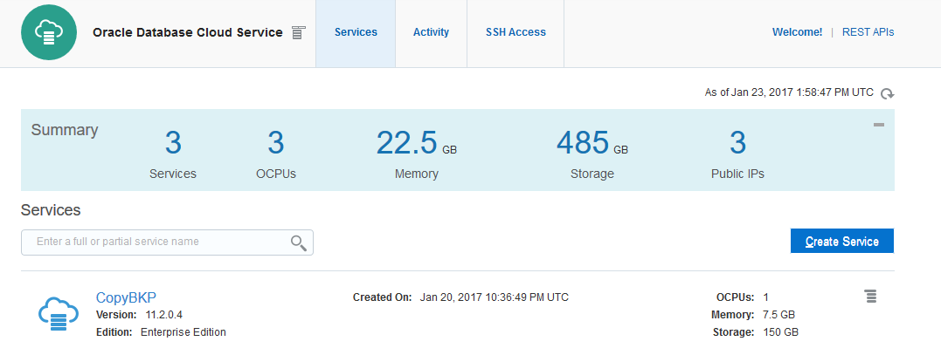Focus the service name search field

pyautogui.click(x=157, y=242)
